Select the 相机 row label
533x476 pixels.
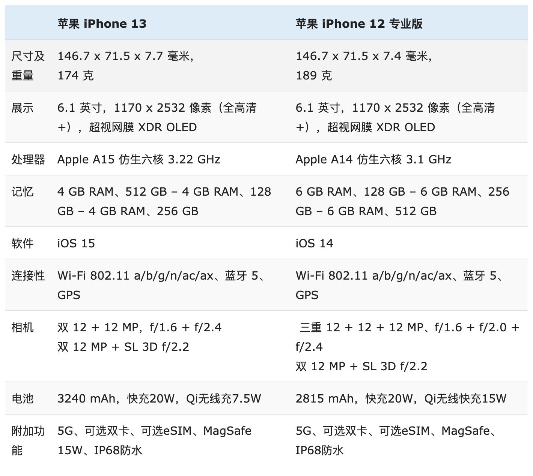coord(23,327)
